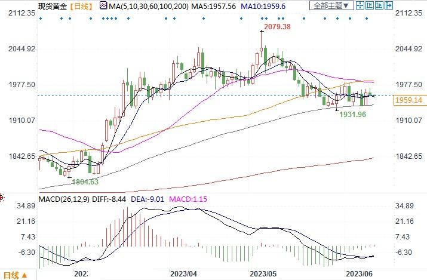Click the 2079.38 high price marker
This screenshot has height=280, width=427.
[277, 27]
